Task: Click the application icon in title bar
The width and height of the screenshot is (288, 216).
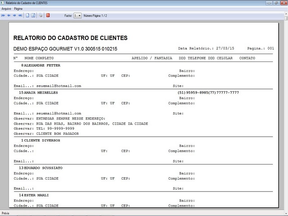Action: pyautogui.click(x=3, y=3)
